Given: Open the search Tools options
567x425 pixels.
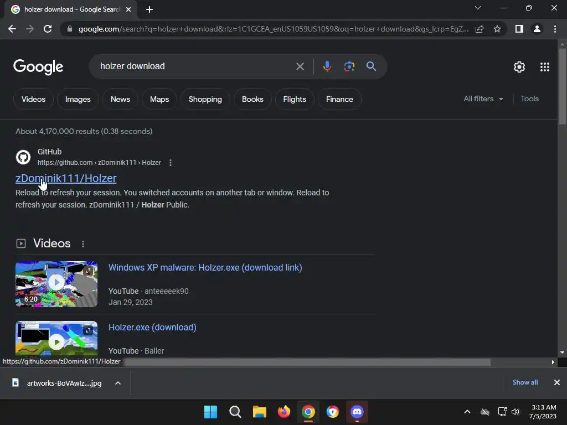Looking at the screenshot, I should point(529,99).
